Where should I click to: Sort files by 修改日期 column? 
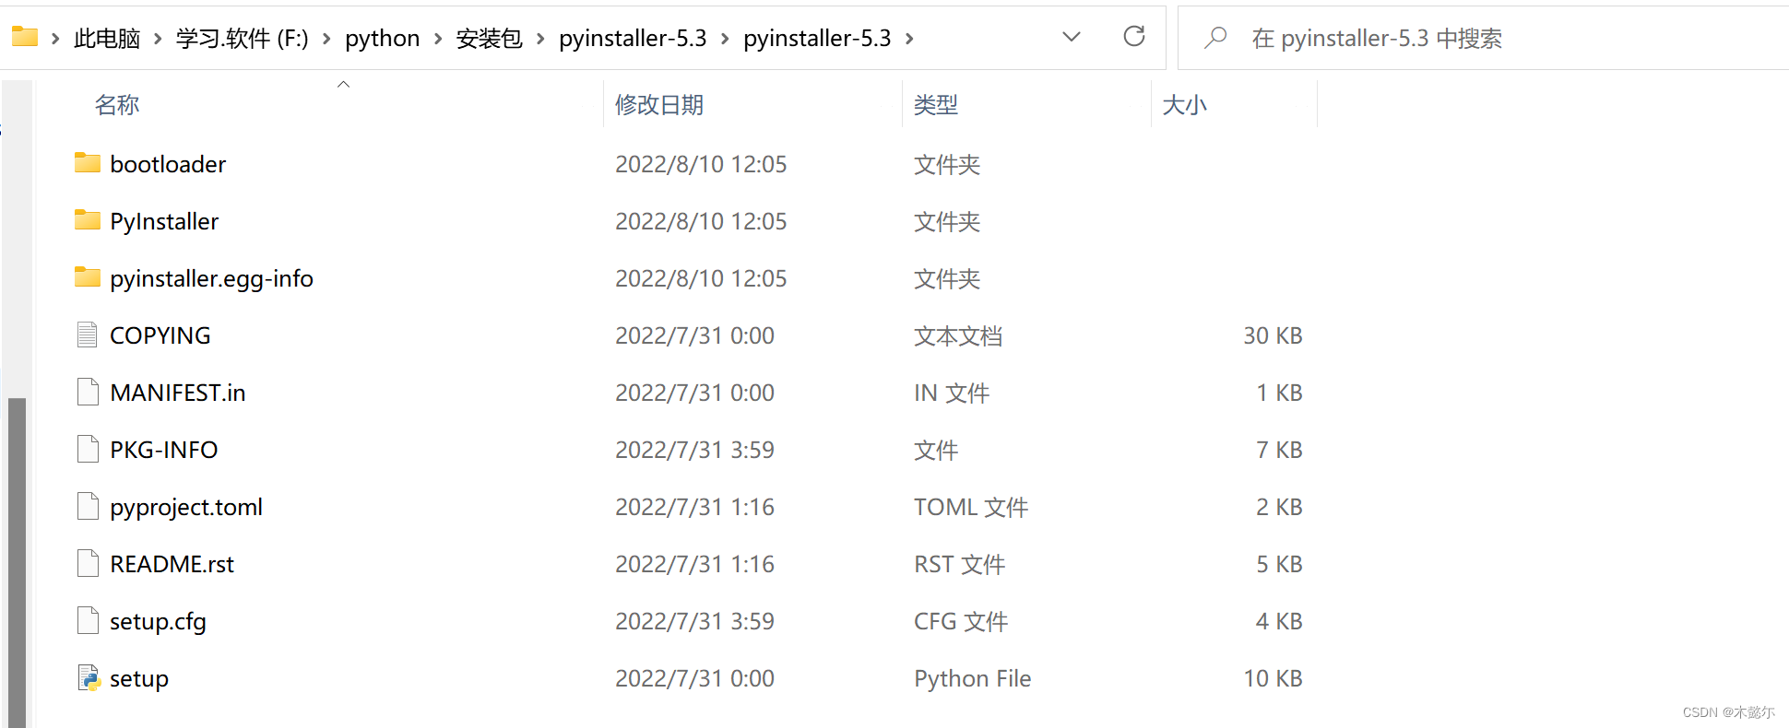pos(659,104)
